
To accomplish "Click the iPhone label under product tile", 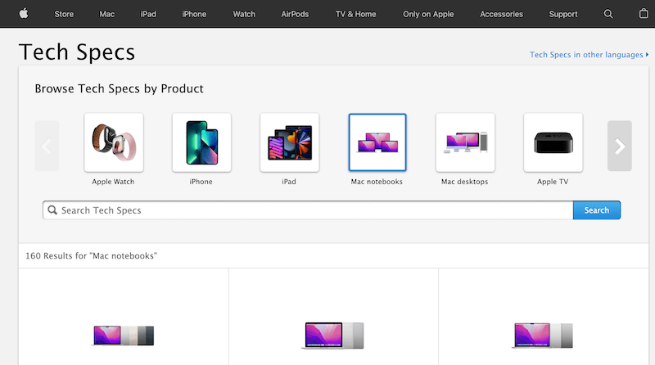I will pos(201,182).
